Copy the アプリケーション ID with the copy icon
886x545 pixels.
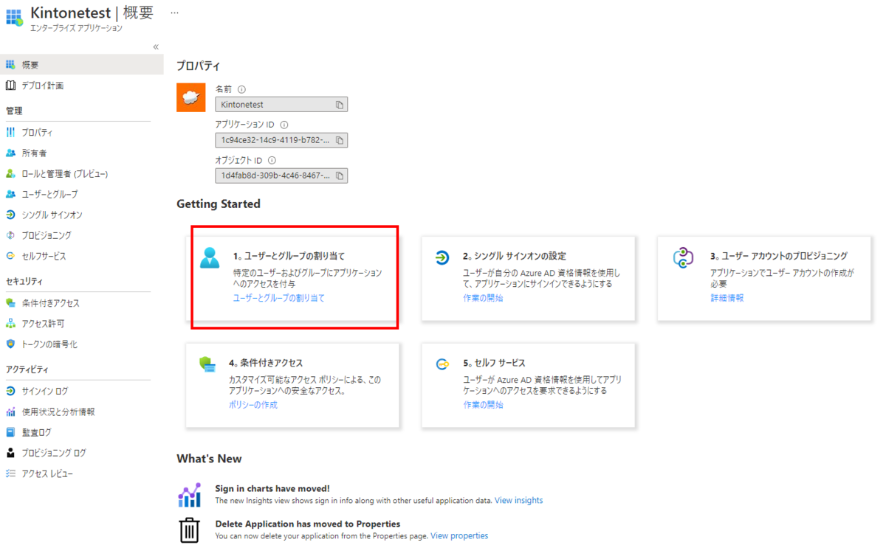tap(340, 140)
